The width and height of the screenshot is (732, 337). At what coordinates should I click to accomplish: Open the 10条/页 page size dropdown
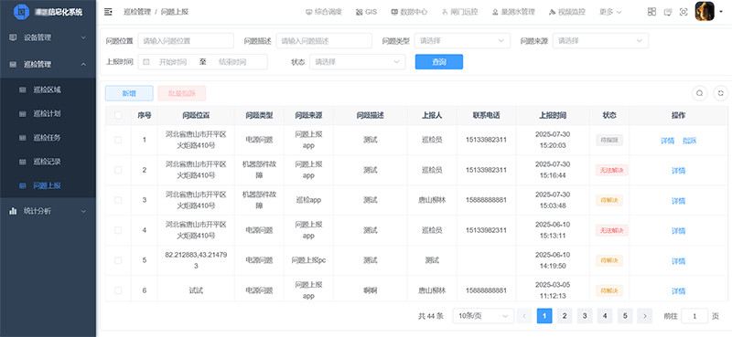coord(483,316)
